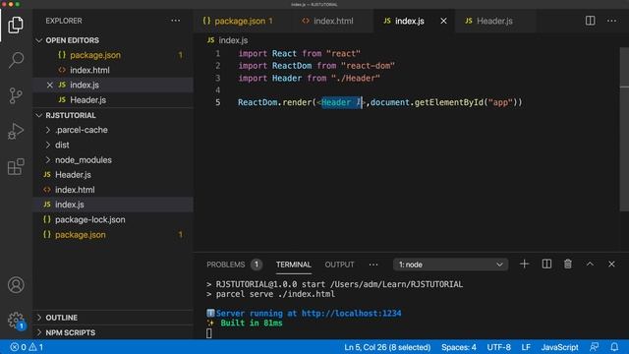Open the terminal selector dropdown 1: node

pyautogui.click(x=450, y=265)
